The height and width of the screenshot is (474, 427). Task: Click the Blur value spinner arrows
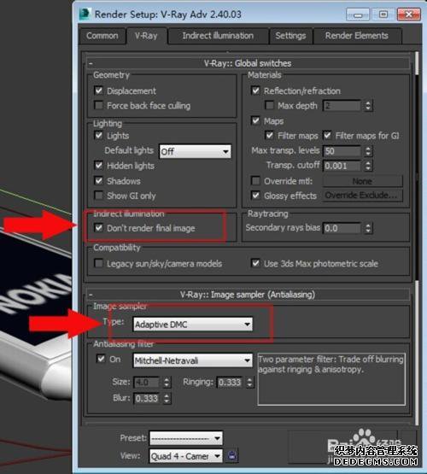click(x=167, y=398)
